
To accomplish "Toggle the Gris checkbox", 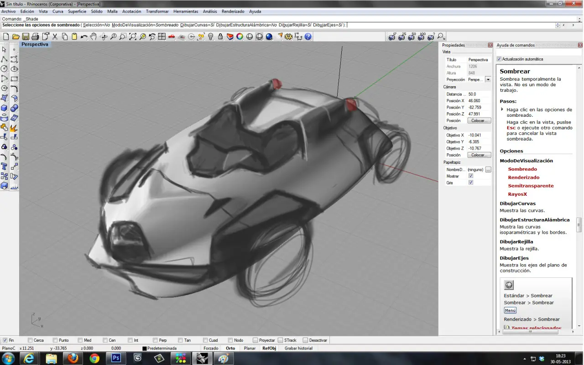I will pyautogui.click(x=471, y=182).
